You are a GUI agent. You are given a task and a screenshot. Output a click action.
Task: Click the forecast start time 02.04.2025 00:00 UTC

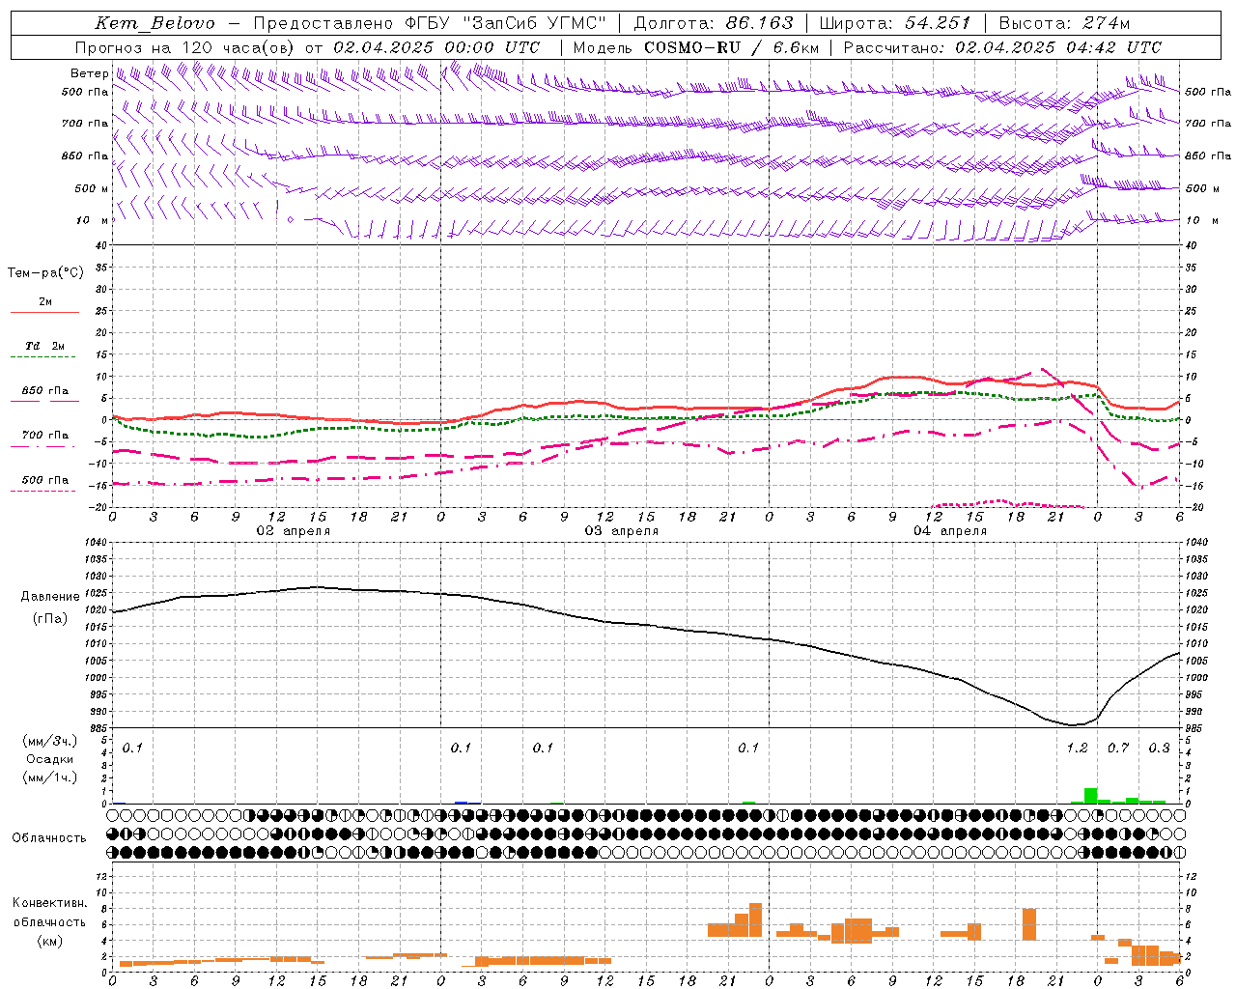435,47
